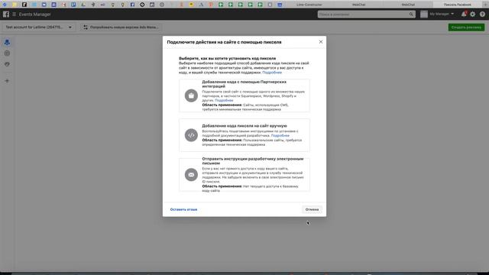Click the magnifier search icon
Image resolution: width=489 pixels, height=275 pixels.
coord(411,15)
